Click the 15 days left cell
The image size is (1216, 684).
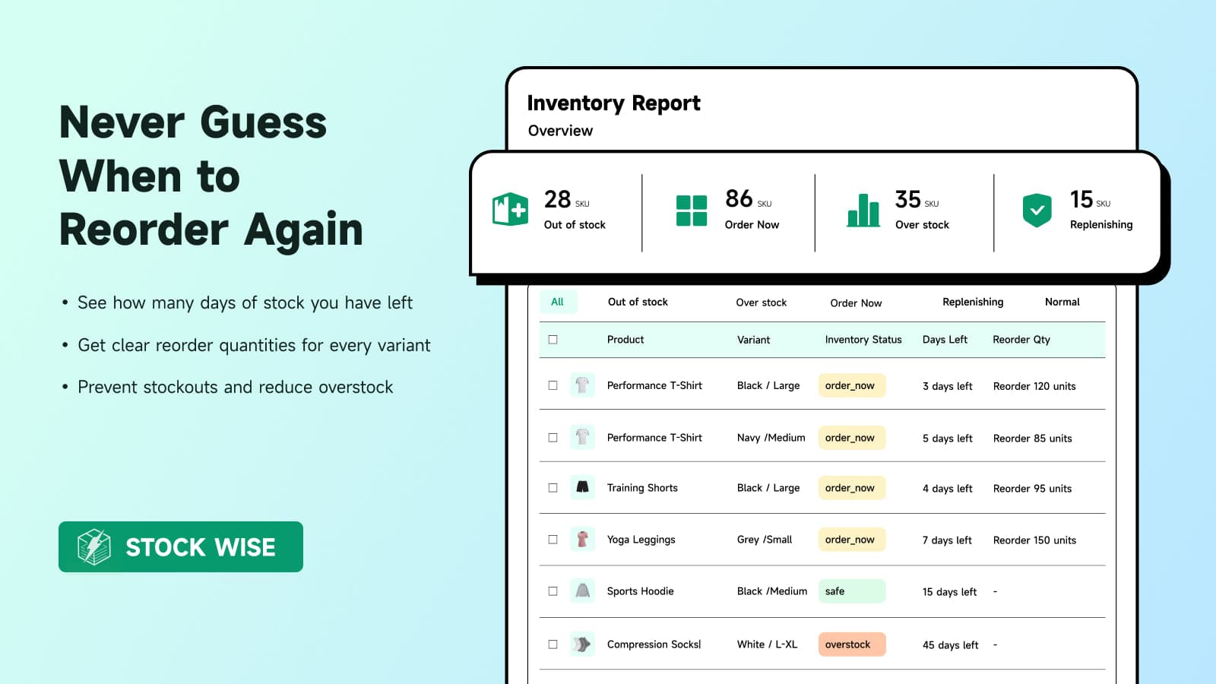click(949, 592)
